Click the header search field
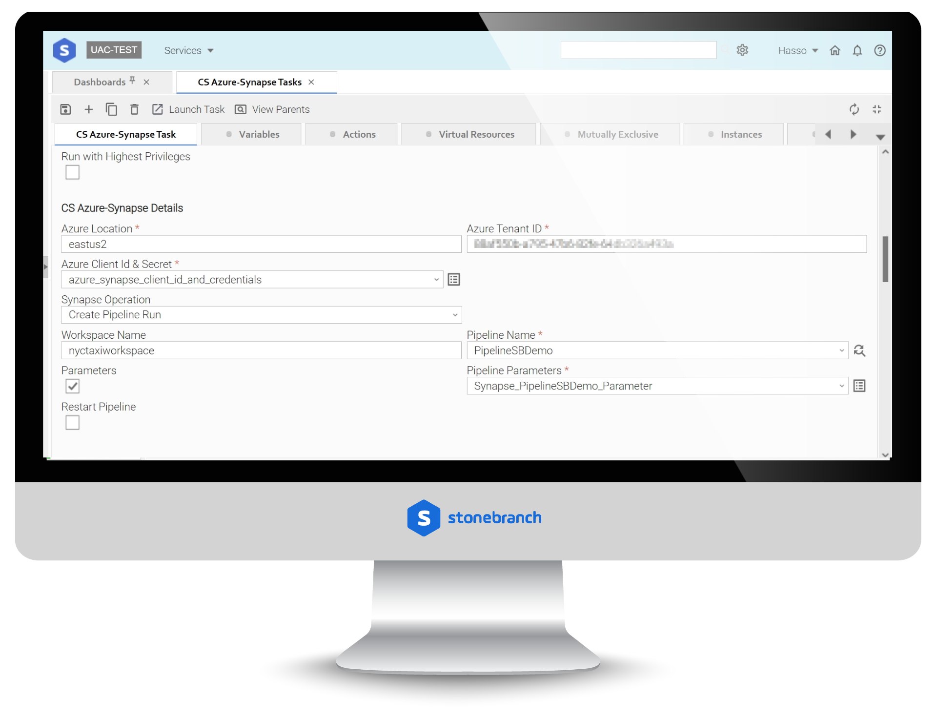This screenshot has width=937, height=720. (638, 50)
